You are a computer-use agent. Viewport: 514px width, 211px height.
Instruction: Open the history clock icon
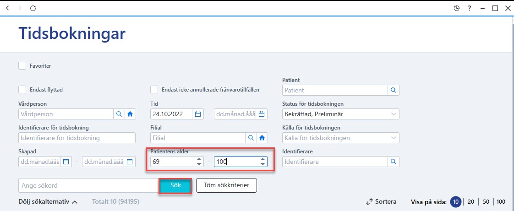pyautogui.click(x=457, y=8)
